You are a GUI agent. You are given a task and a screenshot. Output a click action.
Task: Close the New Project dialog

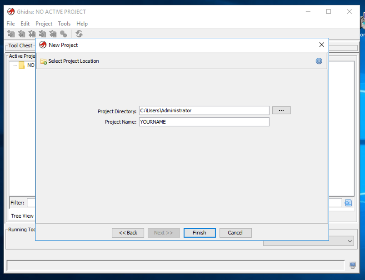point(322,45)
